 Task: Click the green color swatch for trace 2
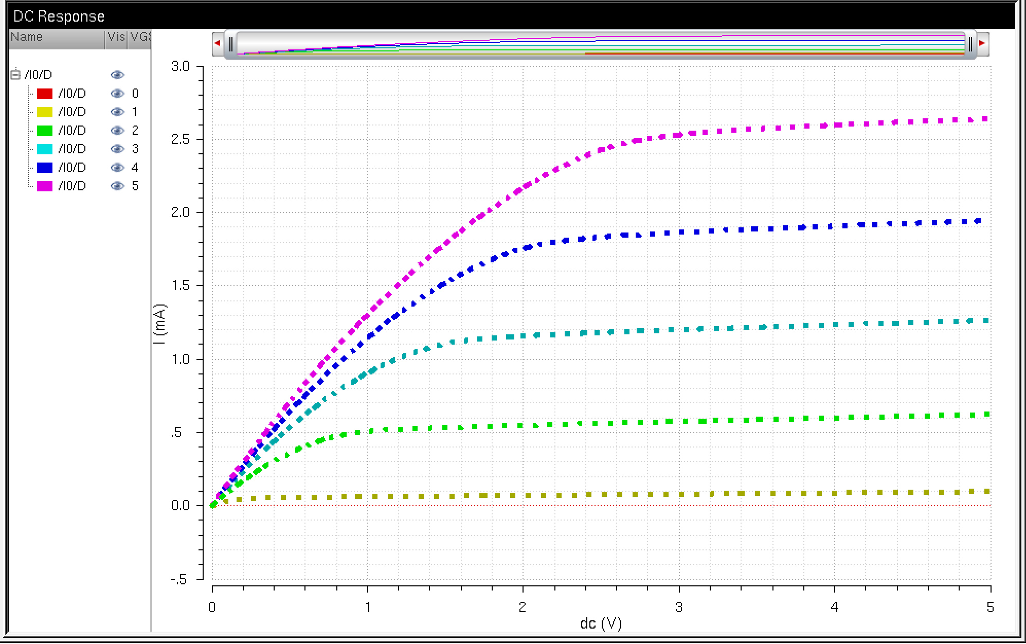[x=45, y=131]
